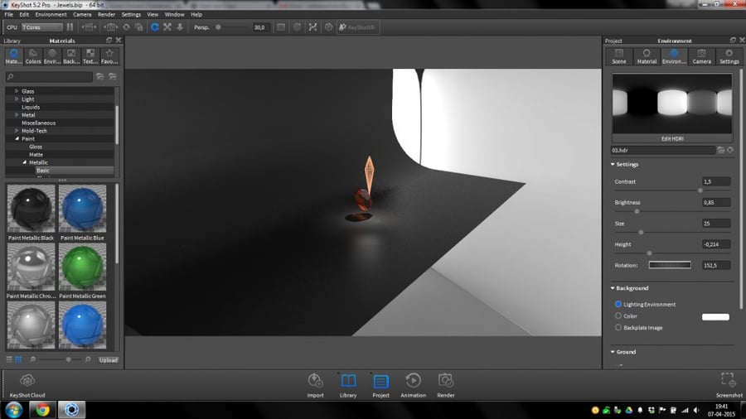Browse for HDR file folder icon
The width and height of the screenshot is (746, 419).
pos(721,150)
